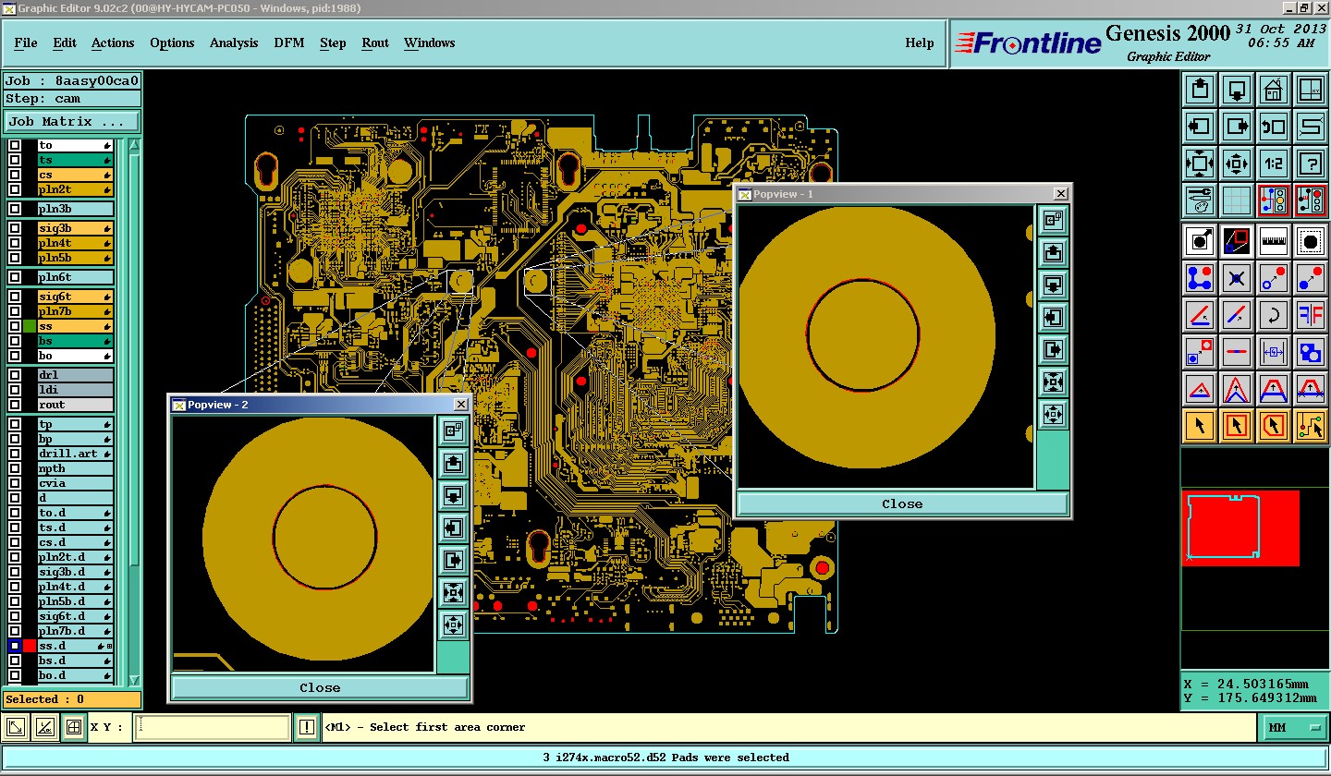Select the plain arrow selection tool
Viewport: 1331px width, 776px height.
click(x=1199, y=425)
